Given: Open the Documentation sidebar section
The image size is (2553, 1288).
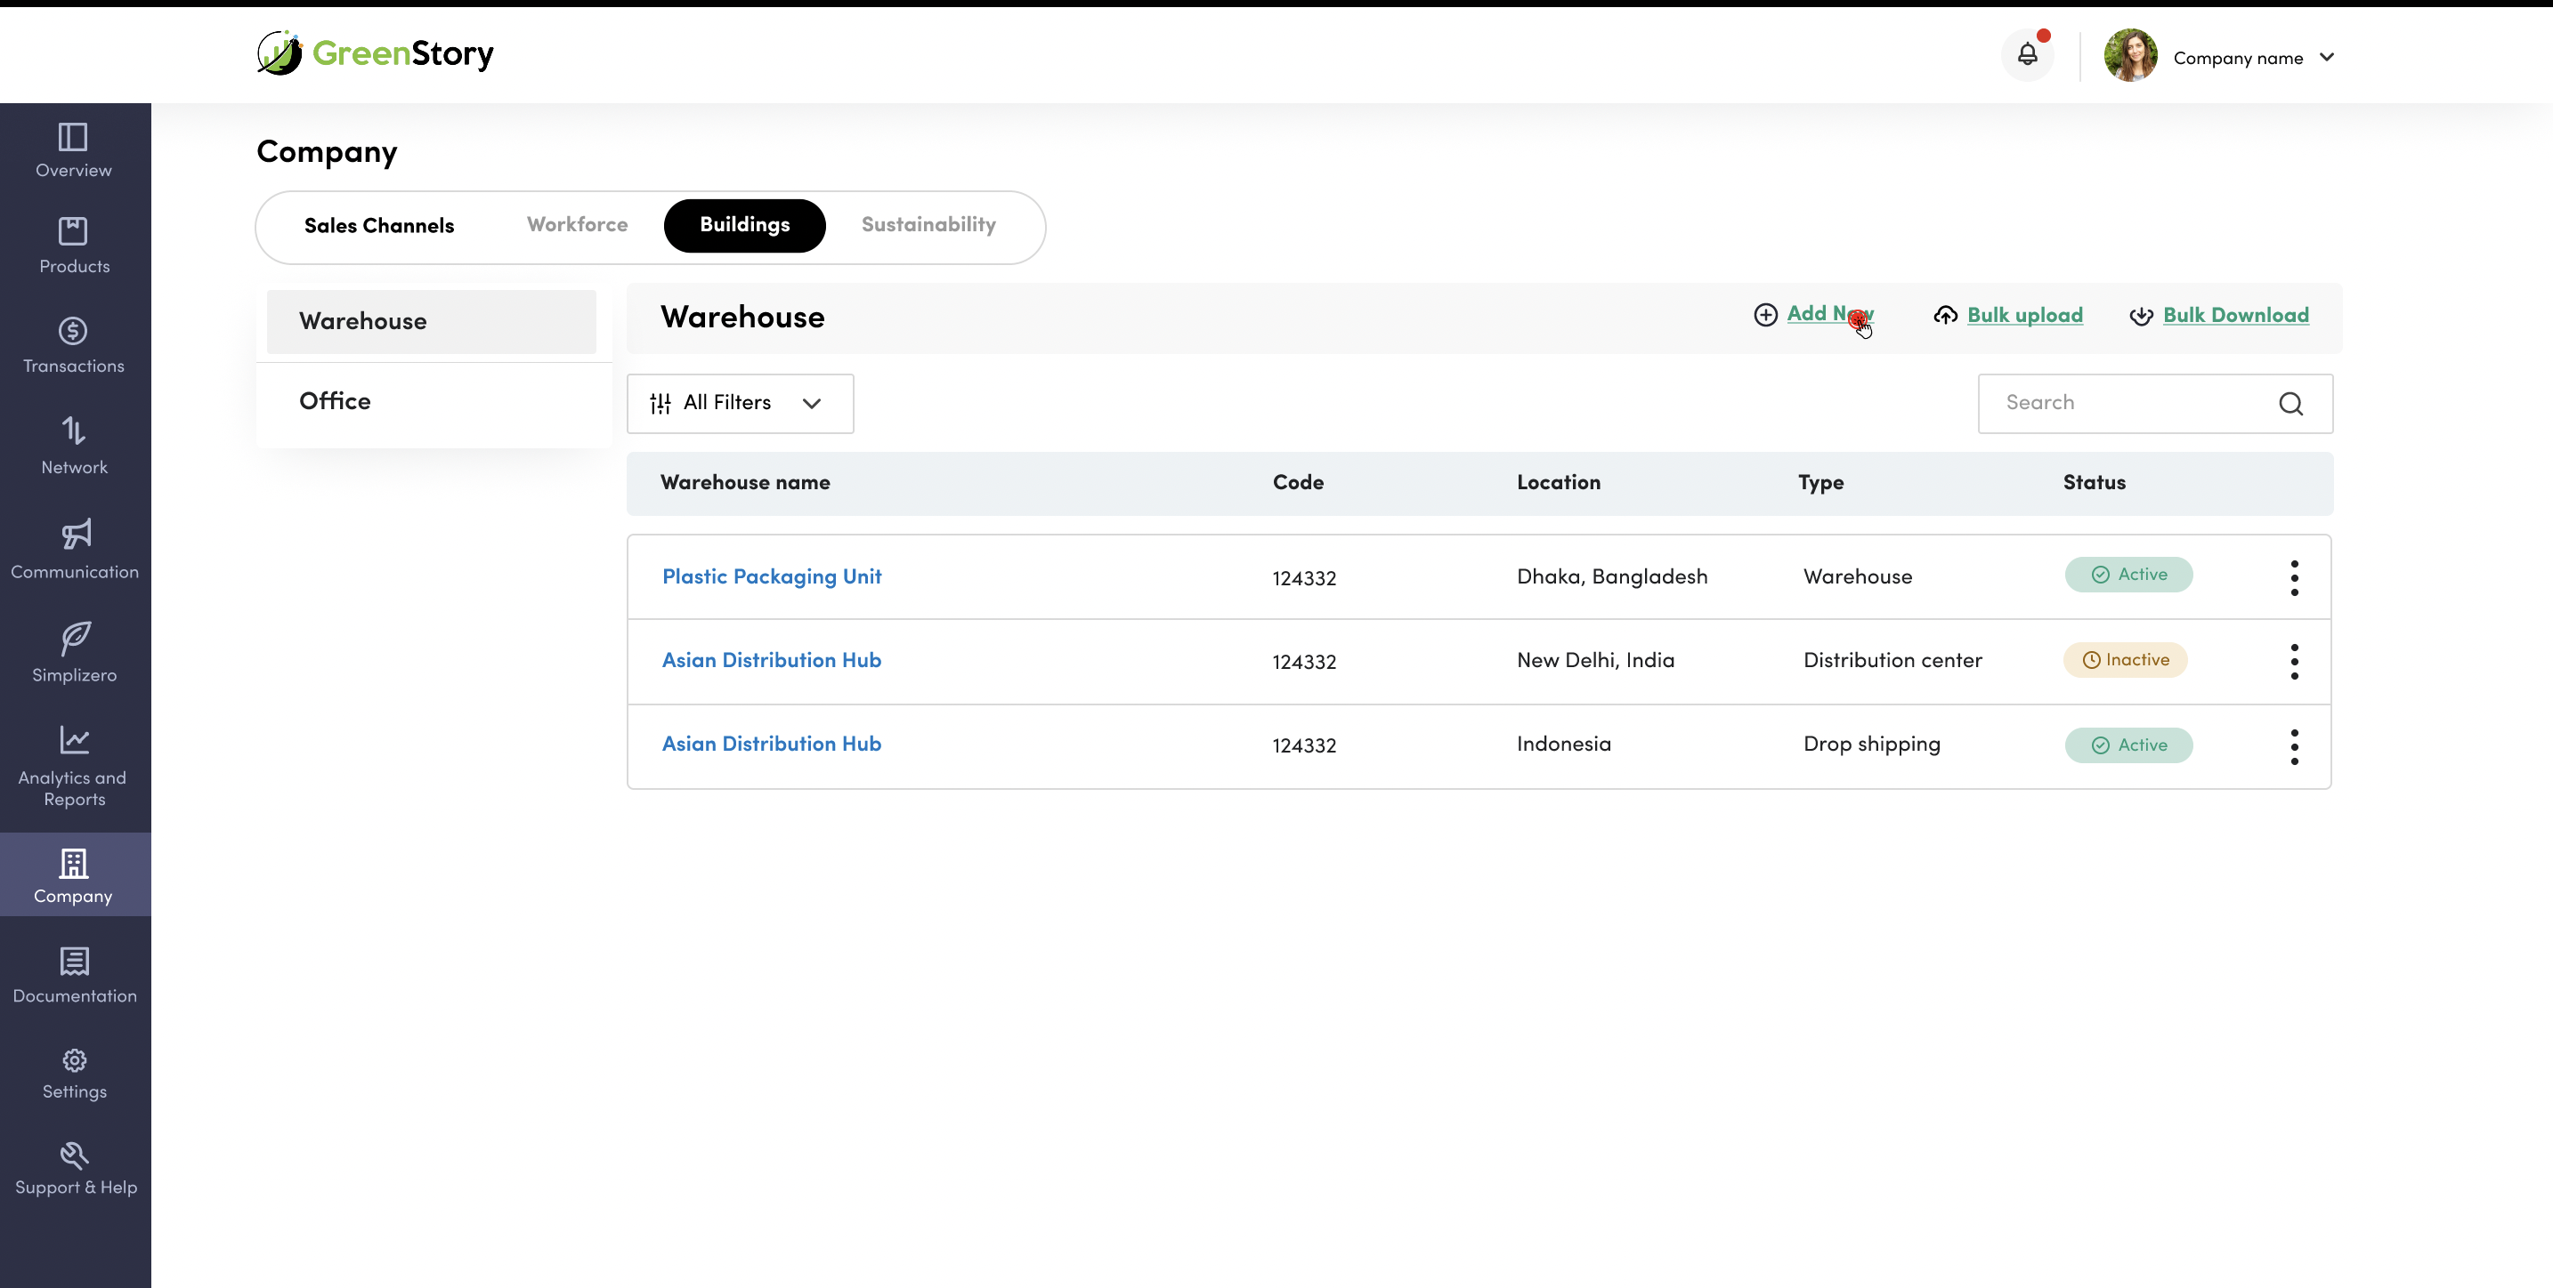Looking at the screenshot, I should pyautogui.click(x=75, y=974).
